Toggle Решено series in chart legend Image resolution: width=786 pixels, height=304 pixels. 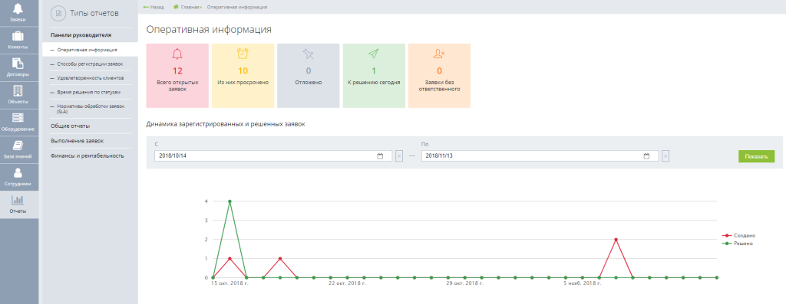pos(738,243)
